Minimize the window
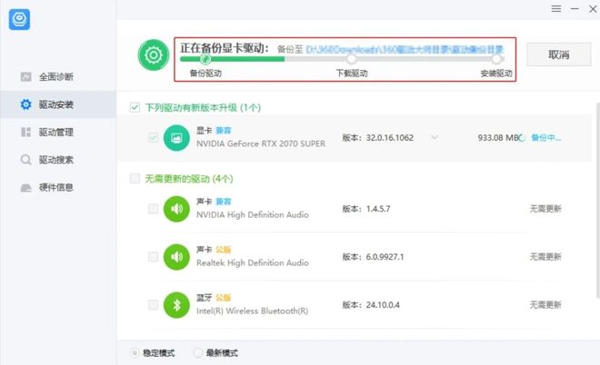This screenshot has height=365, width=600. tap(575, 8)
